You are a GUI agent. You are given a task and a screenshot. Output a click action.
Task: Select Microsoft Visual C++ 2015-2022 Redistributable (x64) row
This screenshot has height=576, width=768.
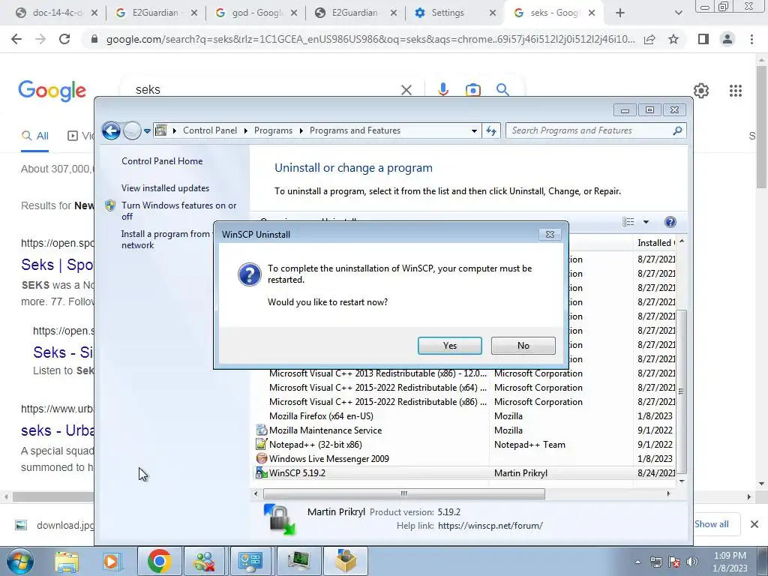[x=464, y=388]
